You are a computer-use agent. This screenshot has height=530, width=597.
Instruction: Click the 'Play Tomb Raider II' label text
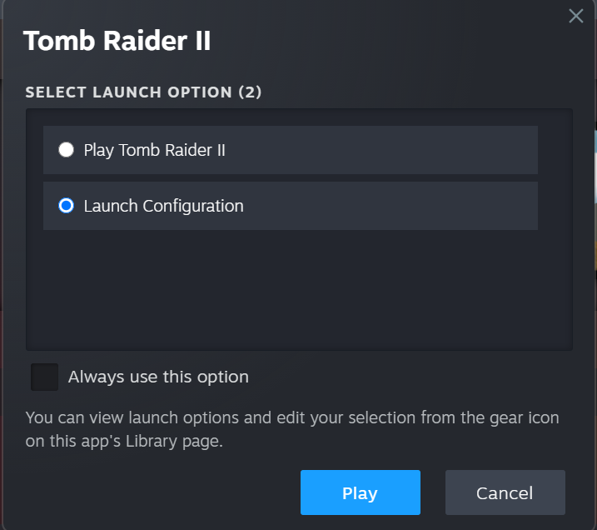[155, 150]
